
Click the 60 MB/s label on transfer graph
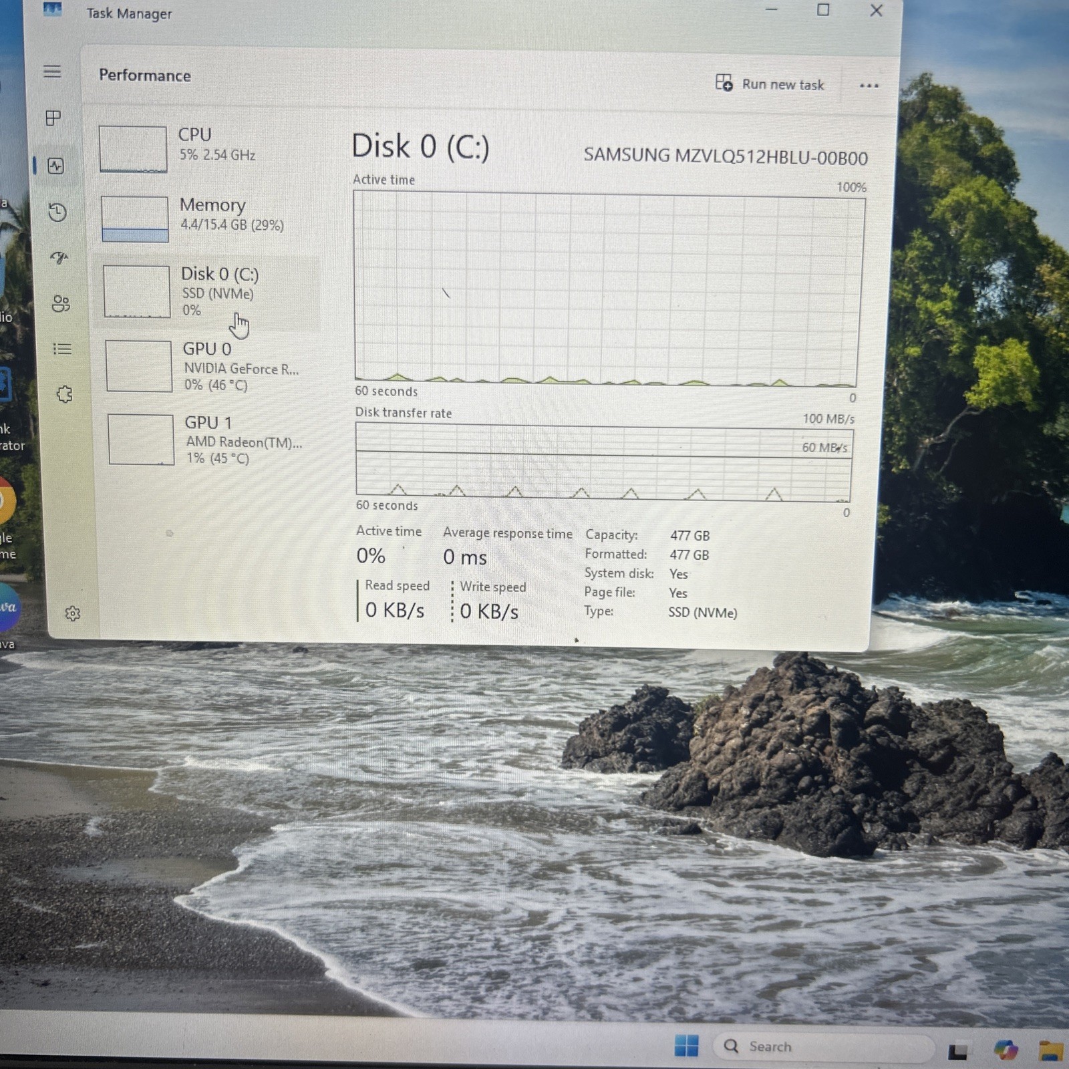click(824, 448)
